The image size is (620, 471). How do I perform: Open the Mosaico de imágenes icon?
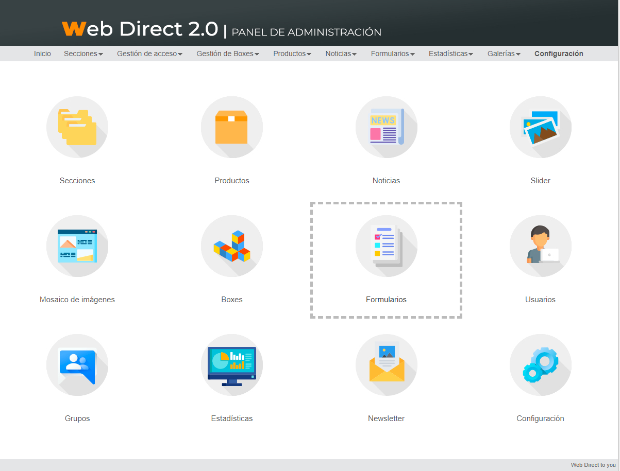[77, 246]
